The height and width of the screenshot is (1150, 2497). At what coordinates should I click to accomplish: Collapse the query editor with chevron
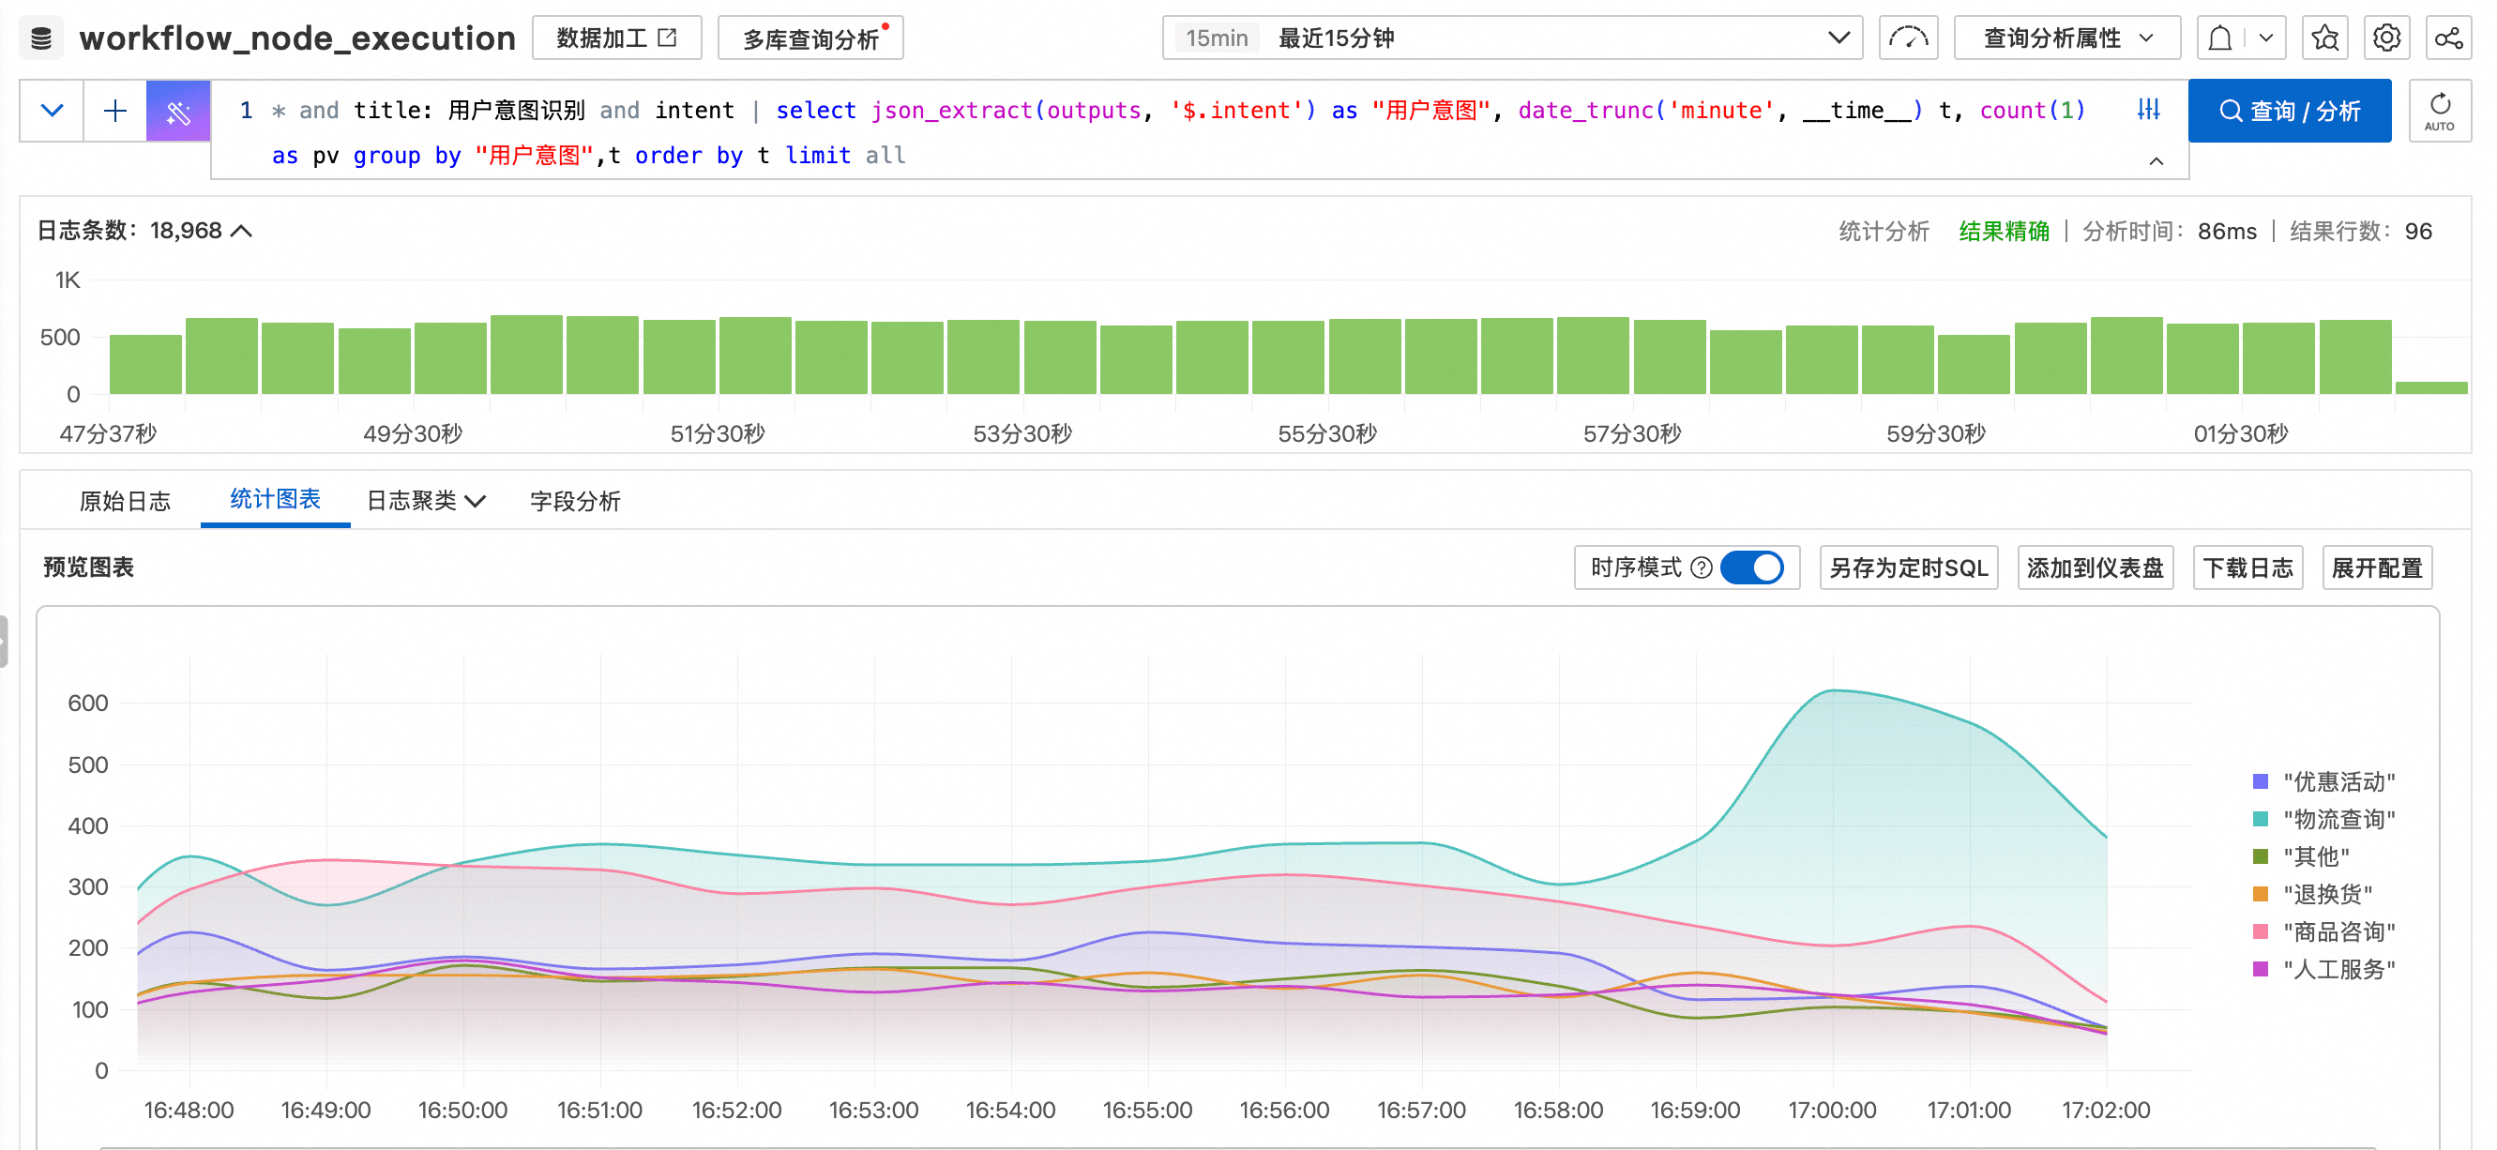coord(2156,161)
